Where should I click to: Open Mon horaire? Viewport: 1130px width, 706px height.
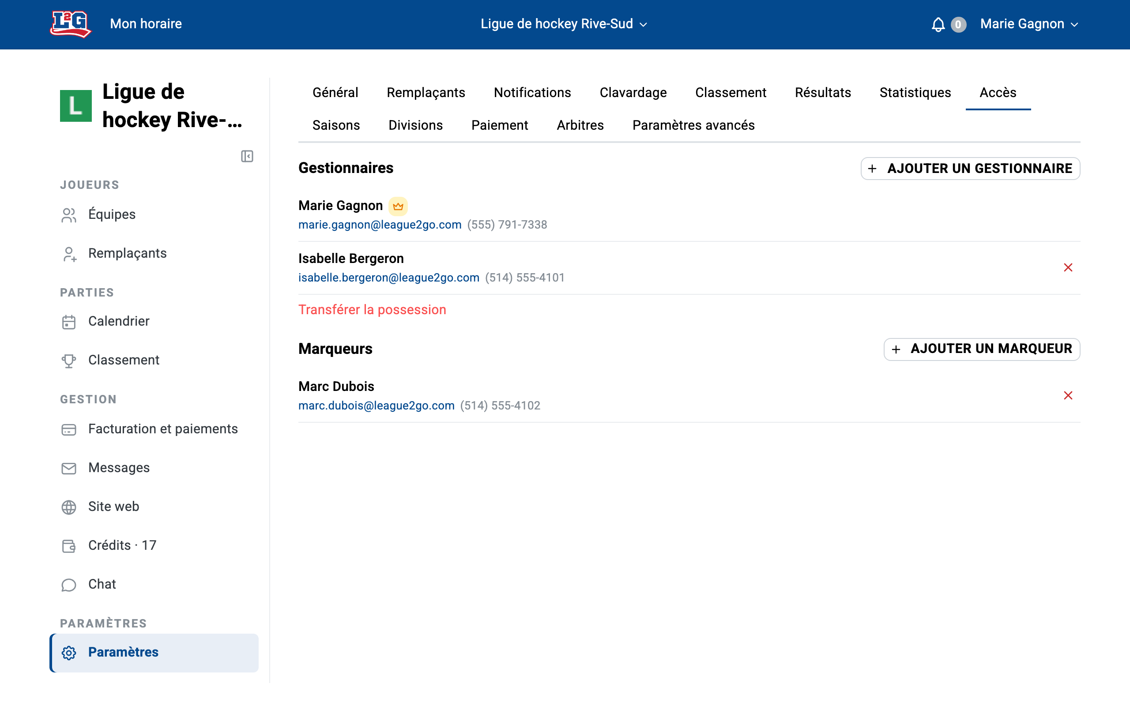(146, 24)
